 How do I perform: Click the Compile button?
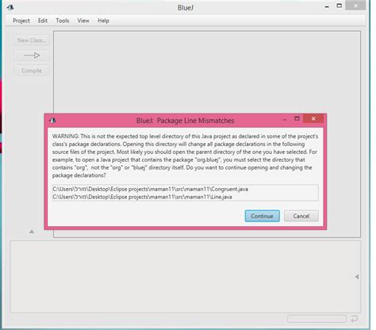[x=32, y=71]
